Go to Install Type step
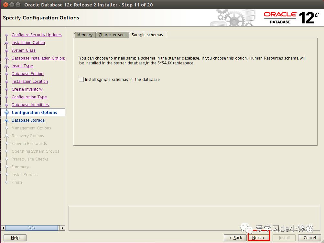The image size is (324, 243). pos(22,66)
